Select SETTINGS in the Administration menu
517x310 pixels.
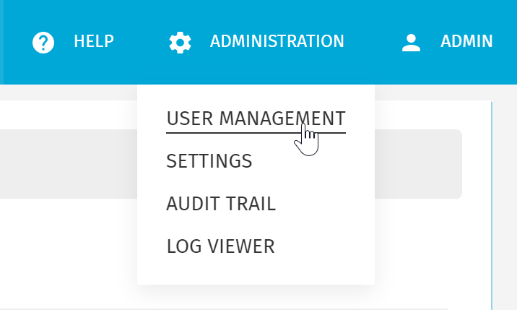pos(209,161)
